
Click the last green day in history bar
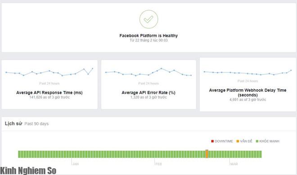pyautogui.click(x=261, y=154)
